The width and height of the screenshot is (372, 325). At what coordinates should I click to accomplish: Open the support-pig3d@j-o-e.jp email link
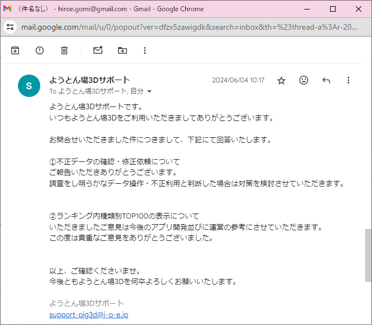click(x=89, y=314)
